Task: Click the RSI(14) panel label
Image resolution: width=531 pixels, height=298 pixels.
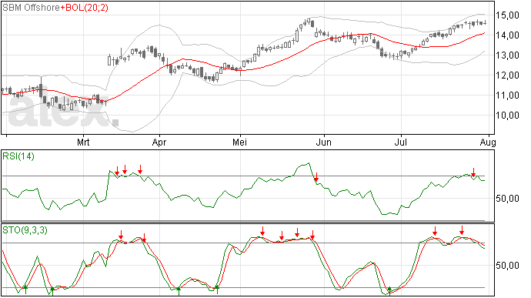Action: tap(18, 156)
